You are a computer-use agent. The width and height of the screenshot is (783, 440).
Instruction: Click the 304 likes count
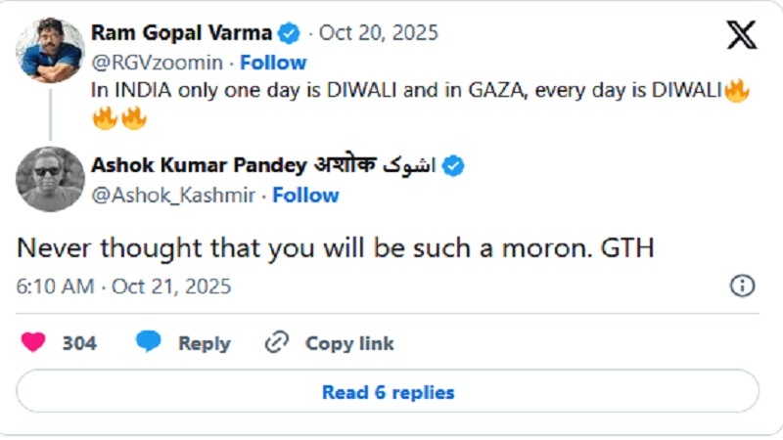click(79, 343)
